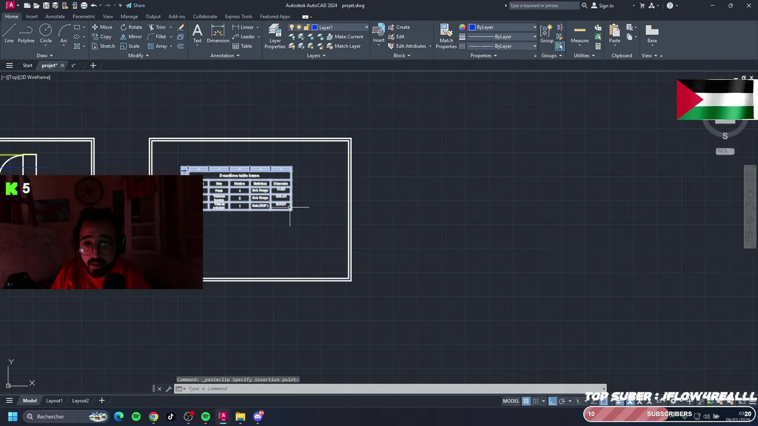Open the Parametric ribbon tab

pos(83,17)
